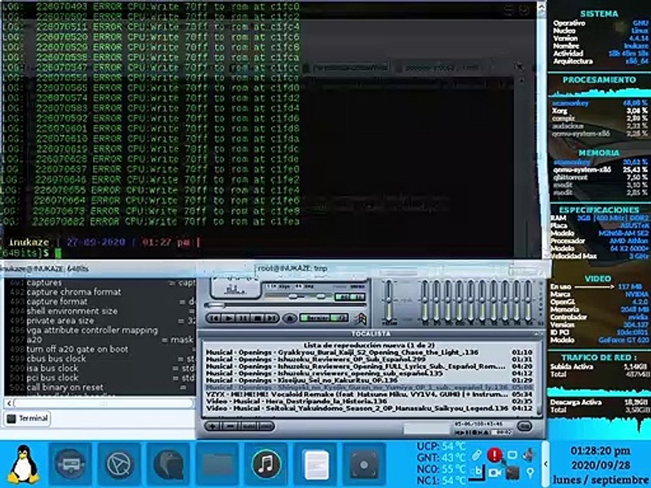Click the paperclip tray icon
This screenshot has height=488, width=651.
click(476, 455)
